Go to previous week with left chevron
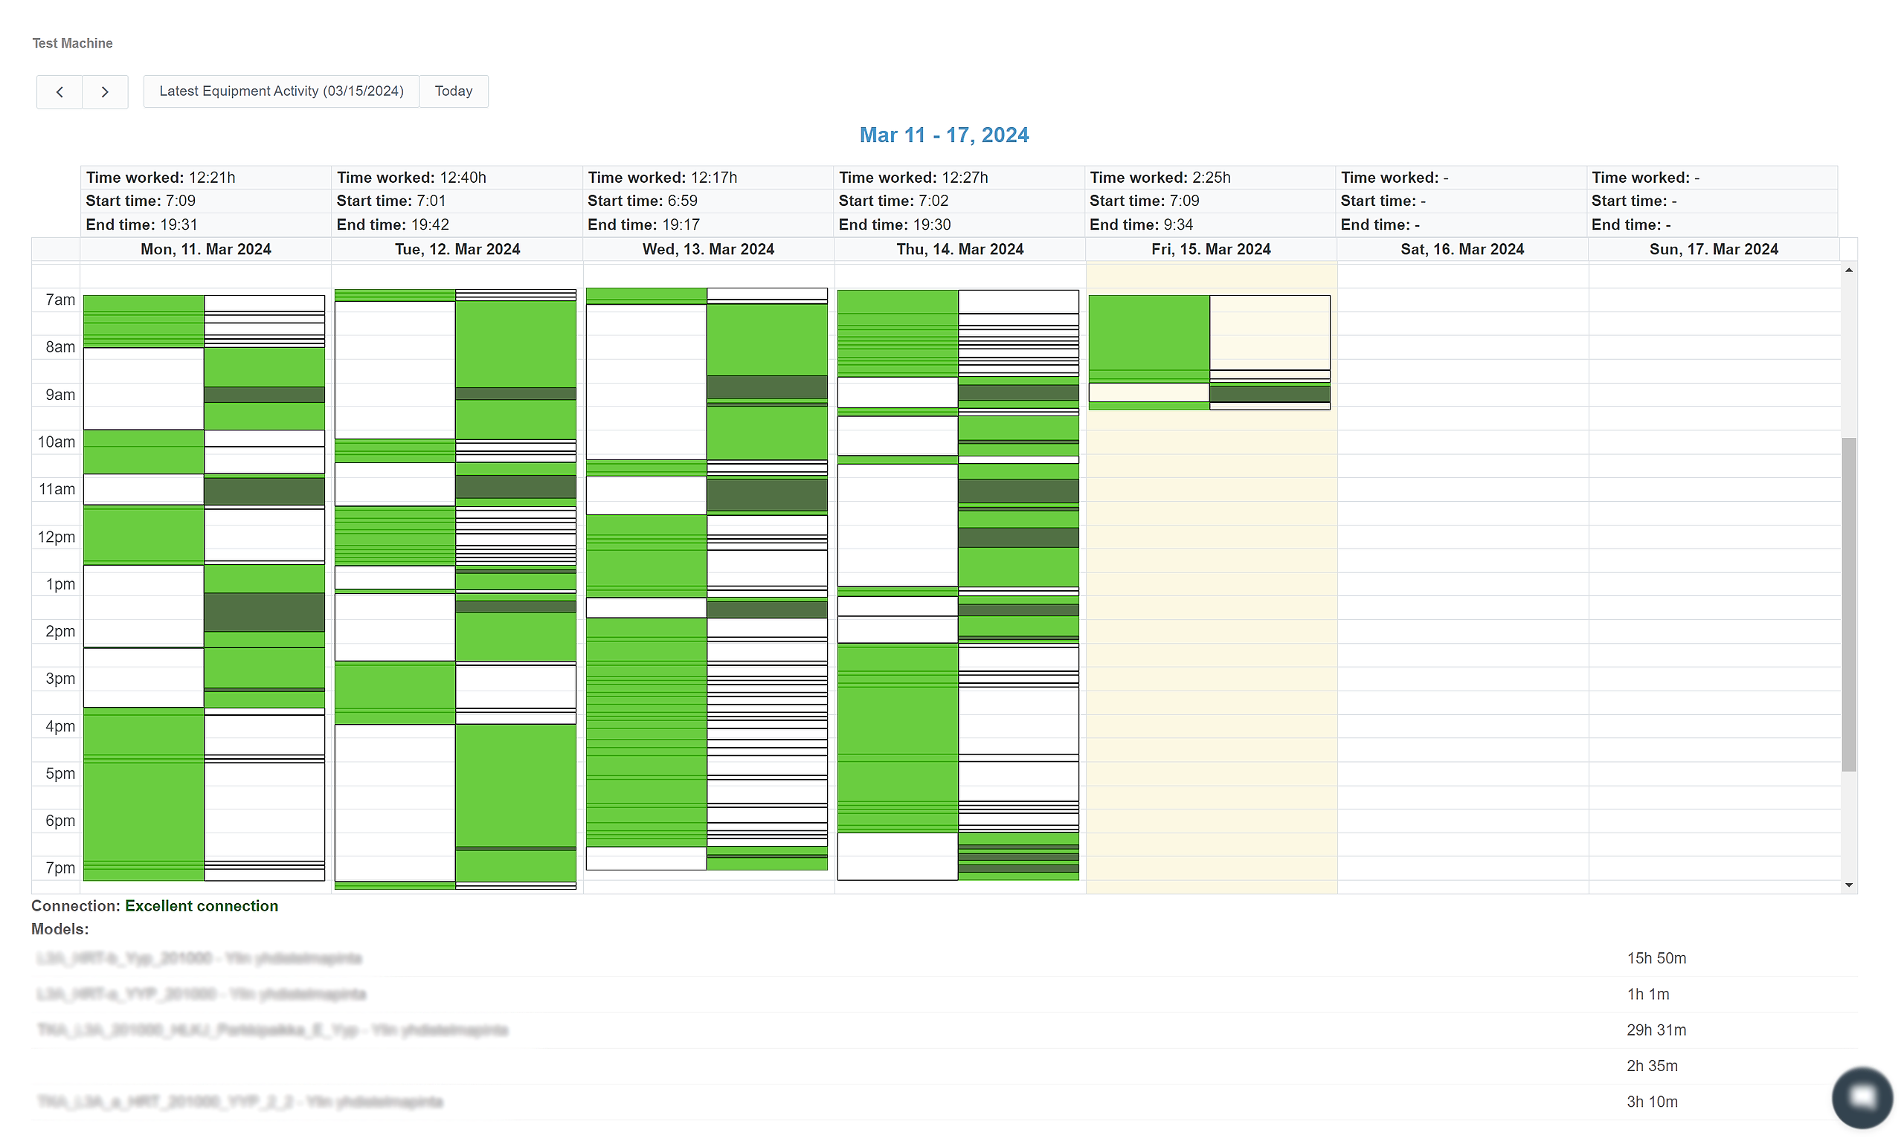1904x1141 pixels. 59,91
